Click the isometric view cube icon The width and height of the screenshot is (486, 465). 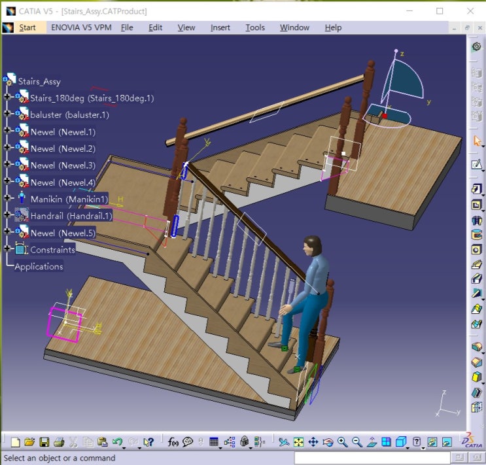[x=401, y=441]
